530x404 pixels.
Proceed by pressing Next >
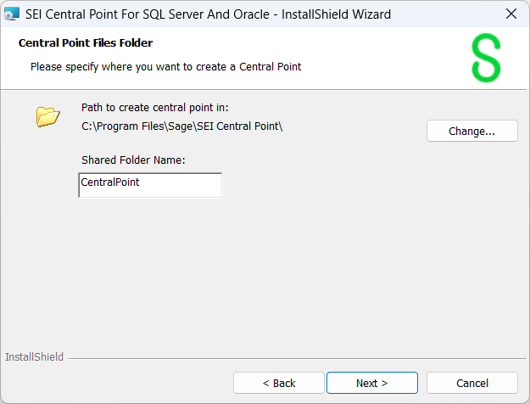click(371, 383)
